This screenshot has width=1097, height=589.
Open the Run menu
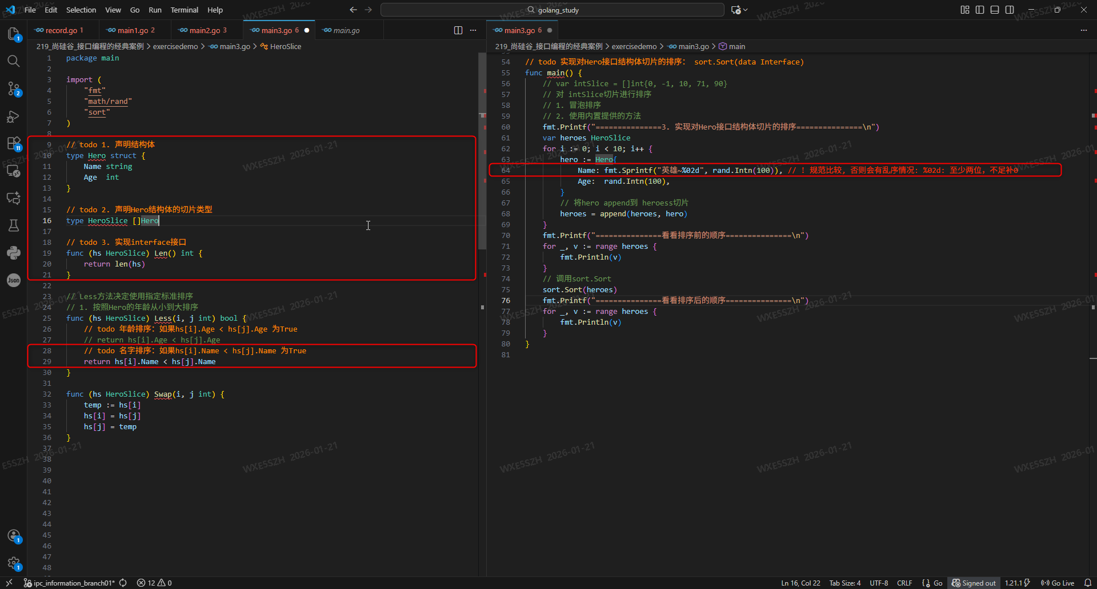(x=155, y=10)
